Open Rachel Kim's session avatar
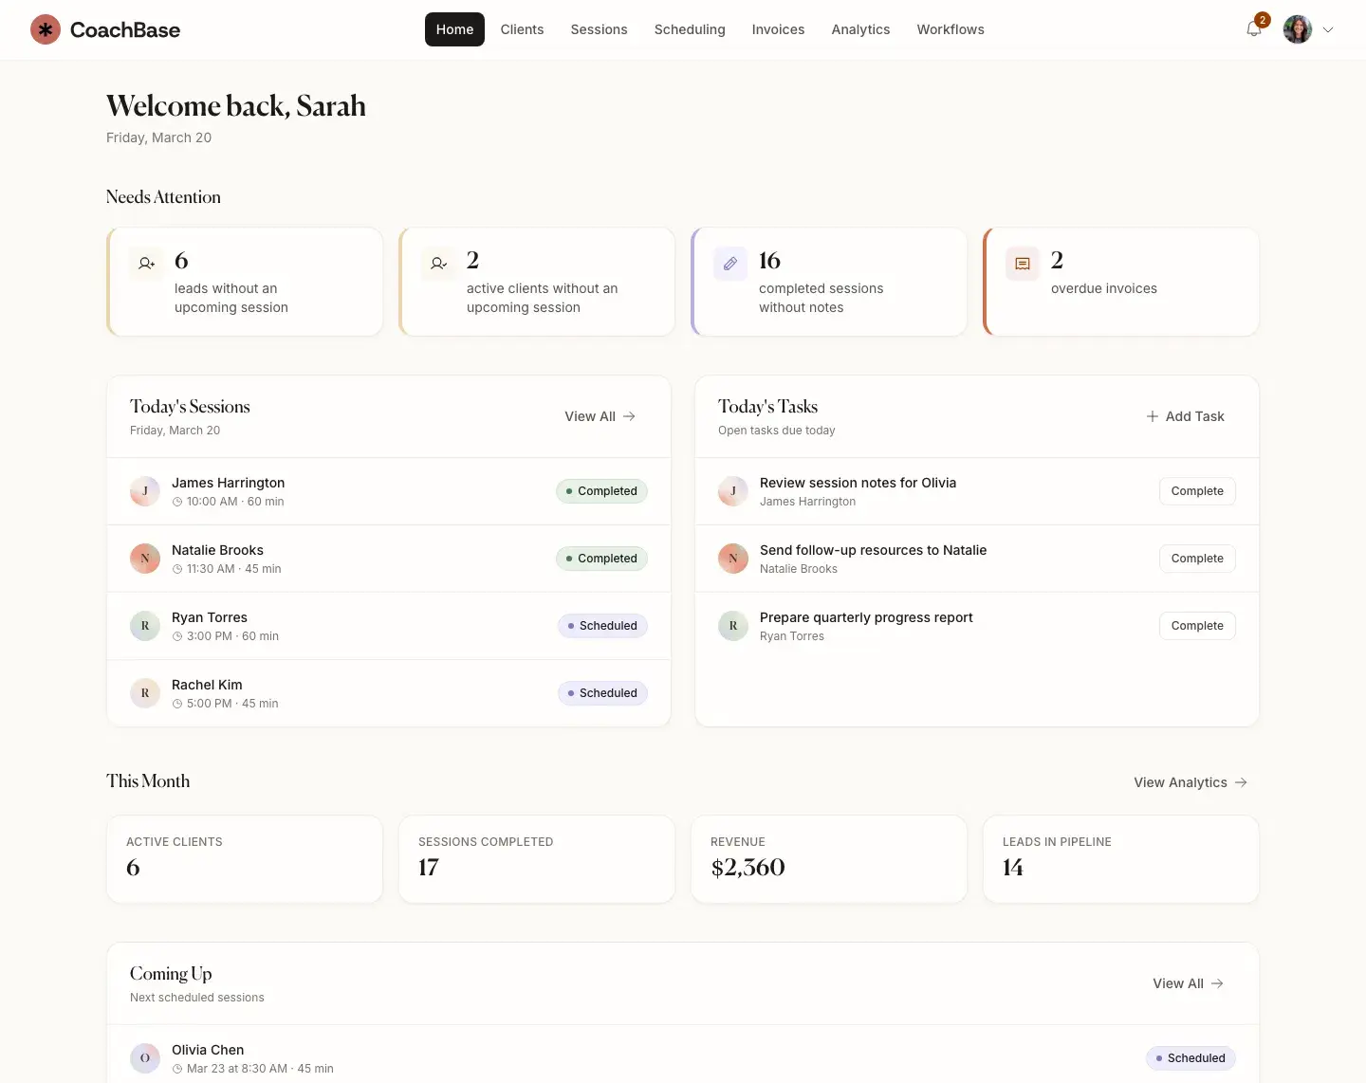 pyautogui.click(x=145, y=693)
